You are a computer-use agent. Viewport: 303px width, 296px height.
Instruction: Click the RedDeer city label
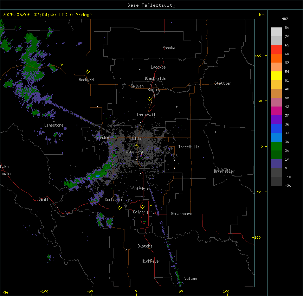click(155, 90)
